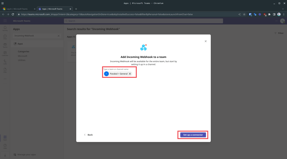Click download desktop app icon

5,155
